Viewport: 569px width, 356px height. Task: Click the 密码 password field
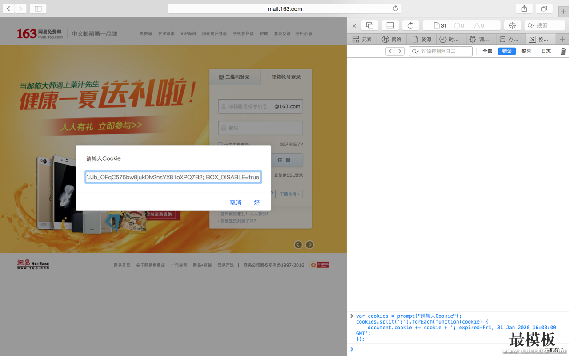(x=260, y=128)
